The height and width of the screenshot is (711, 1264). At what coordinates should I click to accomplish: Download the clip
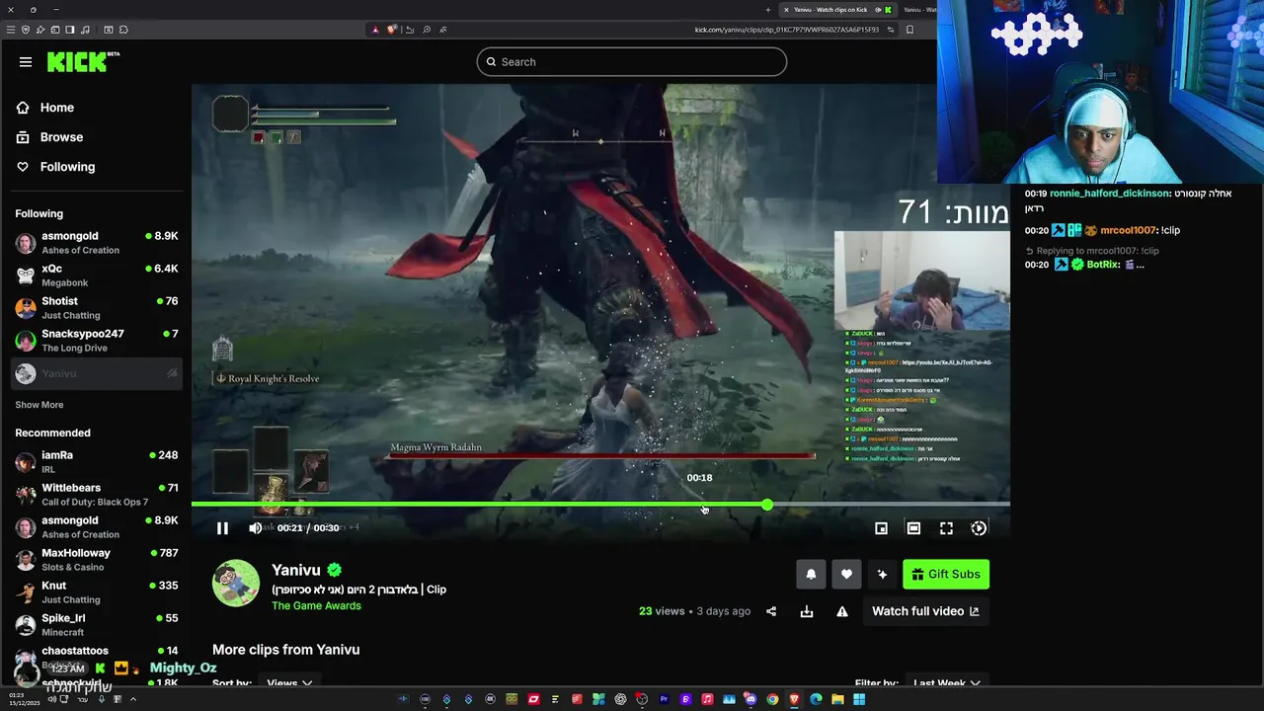pyautogui.click(x=807, y=611)
